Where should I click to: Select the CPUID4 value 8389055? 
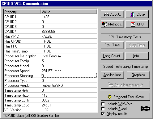click(69, 31)
